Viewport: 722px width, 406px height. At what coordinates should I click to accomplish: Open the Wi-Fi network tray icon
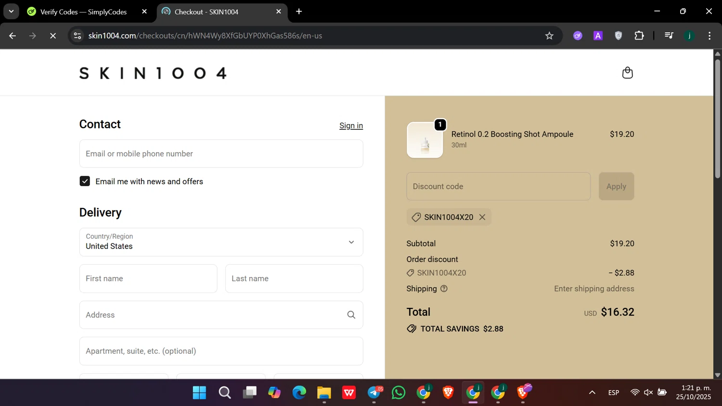point(635,393)
